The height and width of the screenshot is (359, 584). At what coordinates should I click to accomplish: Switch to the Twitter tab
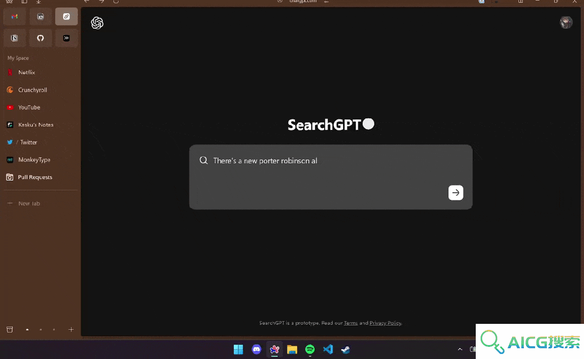41,142
